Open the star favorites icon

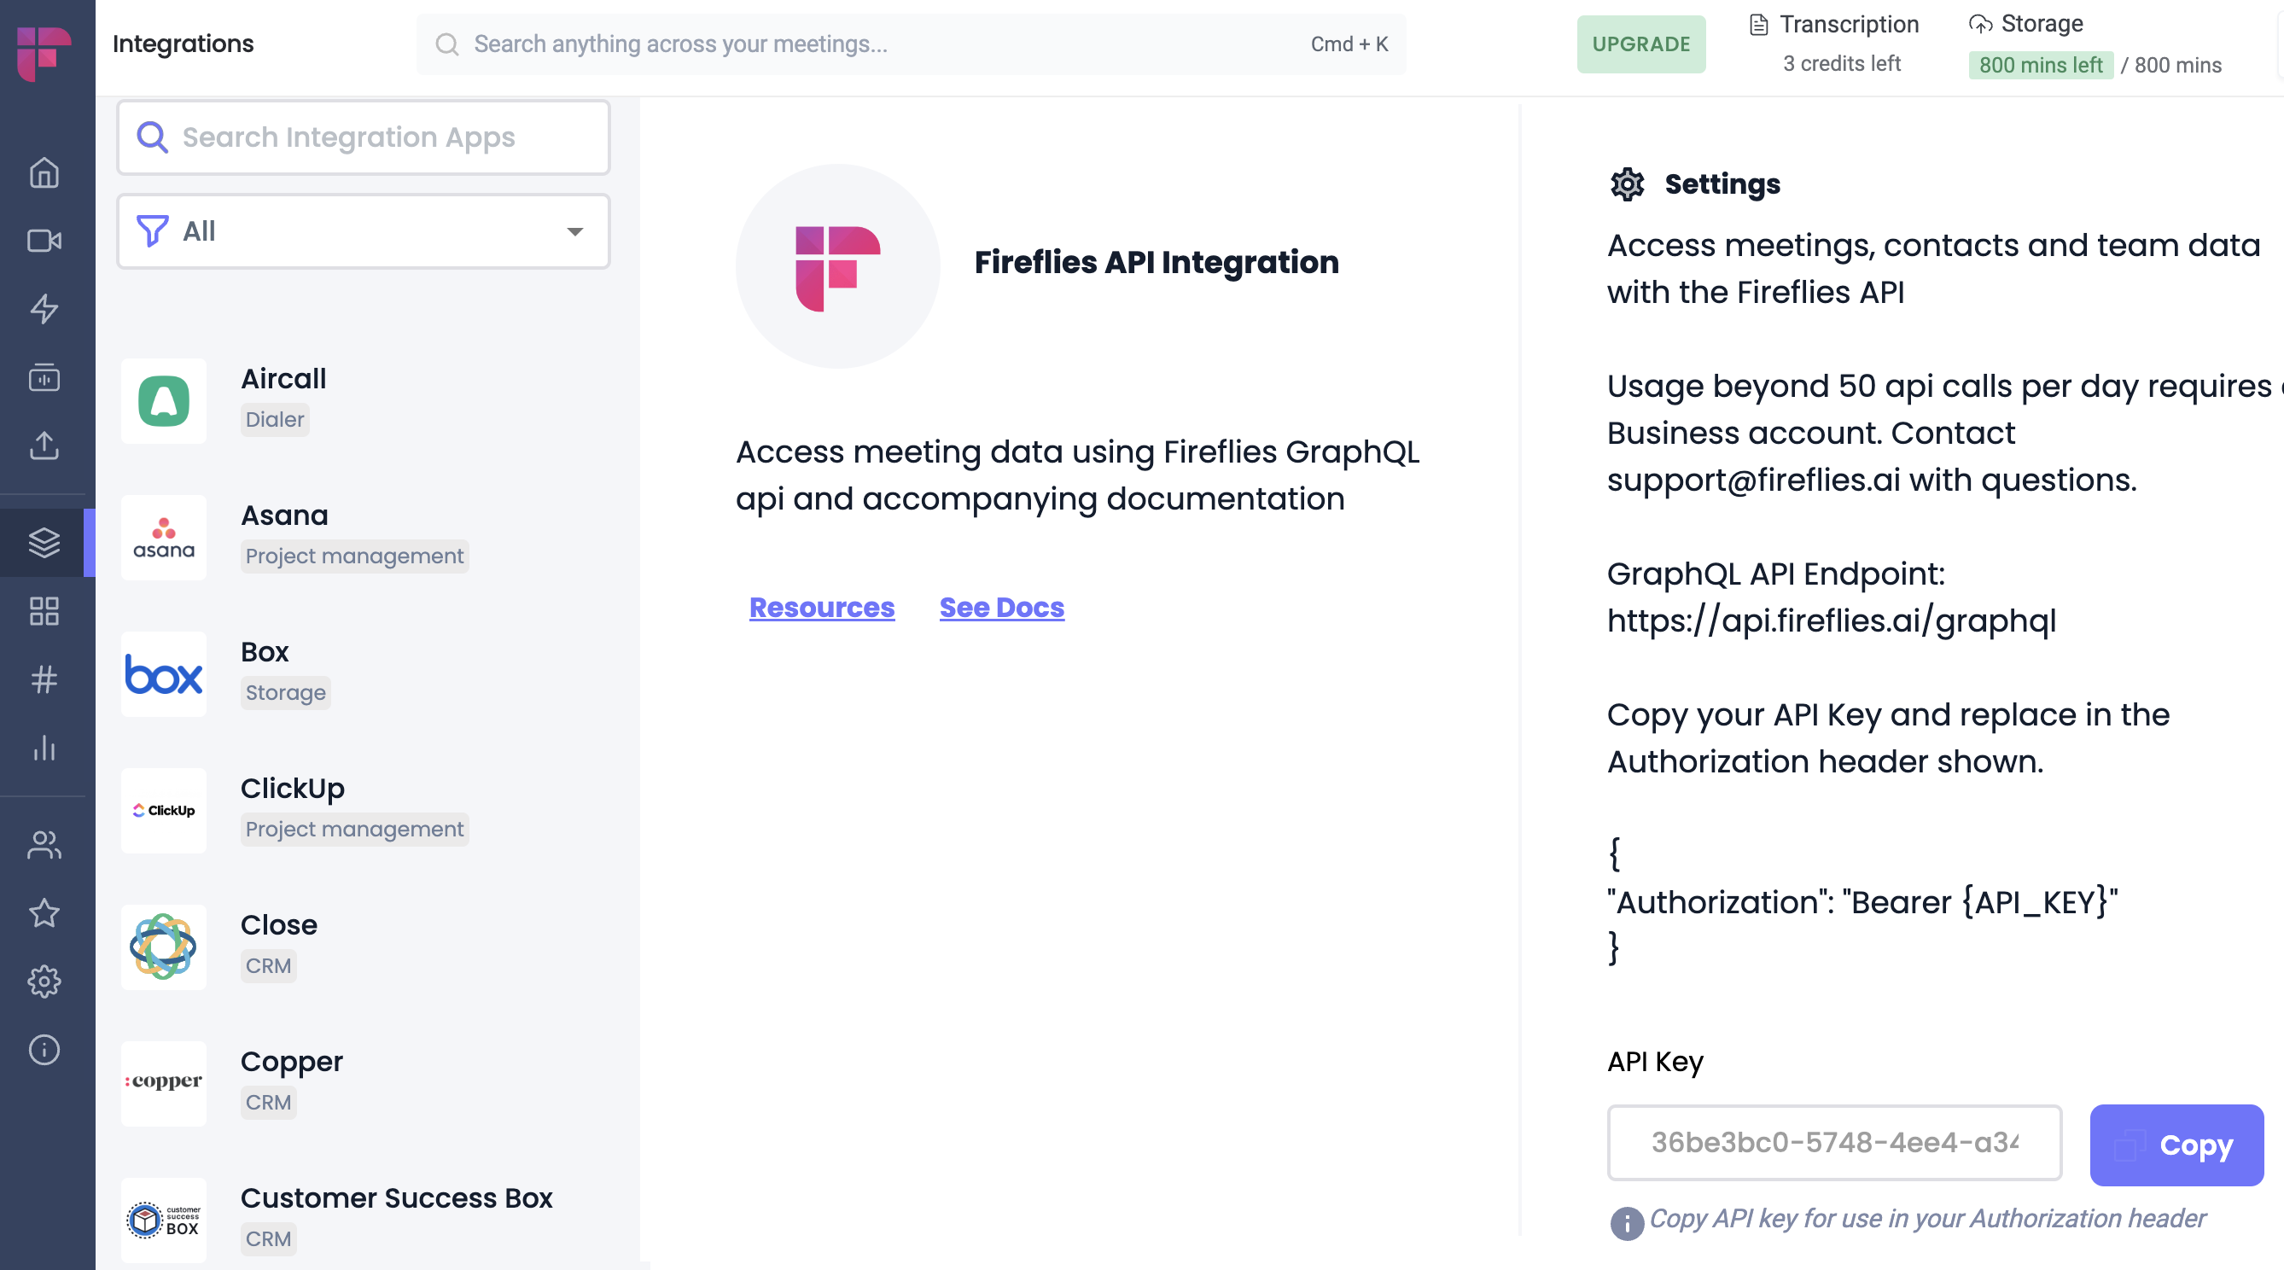click(x=44, y=912)
